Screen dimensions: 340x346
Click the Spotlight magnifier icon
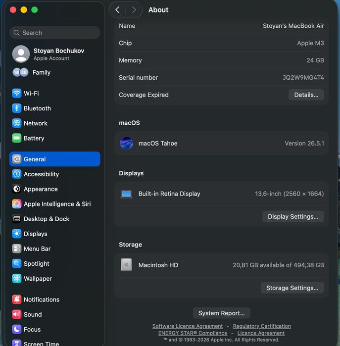(x=16, y=264)
